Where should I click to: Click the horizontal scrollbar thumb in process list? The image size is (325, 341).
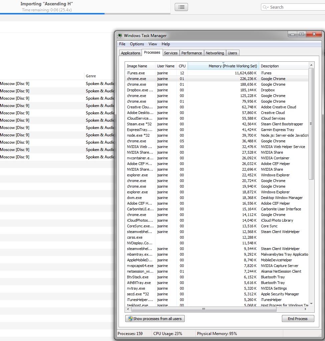click(204, 309)
